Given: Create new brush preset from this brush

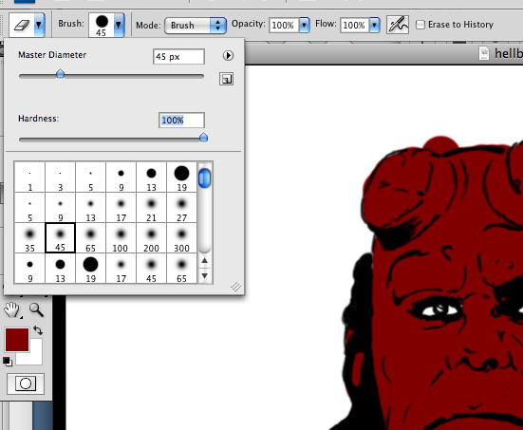Looking at the screenshot, I should pos(226,79).
